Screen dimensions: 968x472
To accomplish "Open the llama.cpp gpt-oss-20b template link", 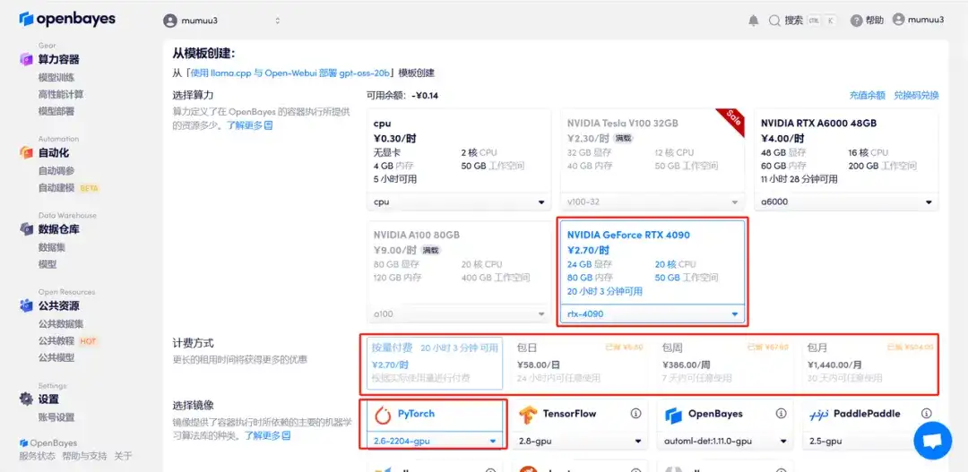I will pyautogui.click(x=290, y=73).
